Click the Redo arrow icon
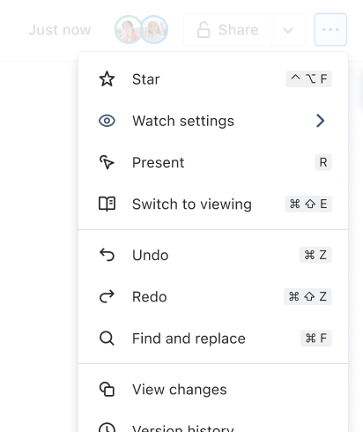 (x=107, y=296)
